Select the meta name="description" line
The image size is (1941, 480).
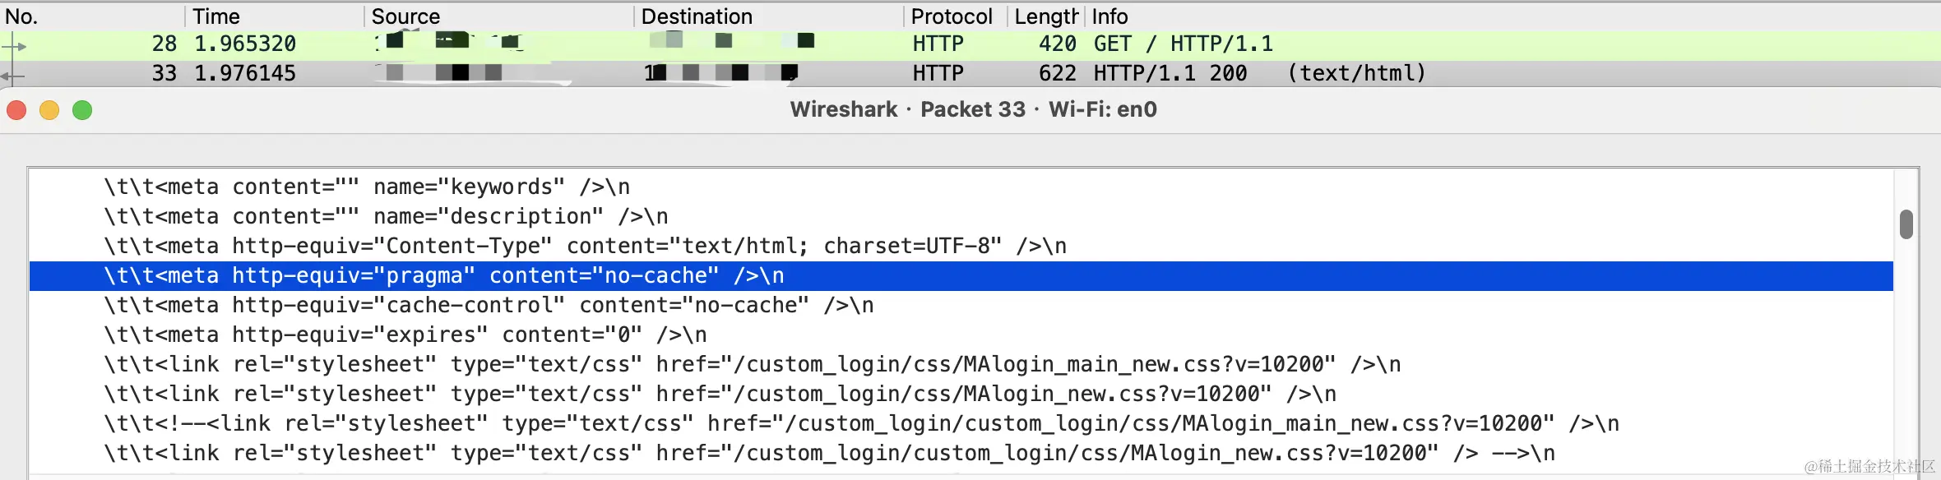386,217
